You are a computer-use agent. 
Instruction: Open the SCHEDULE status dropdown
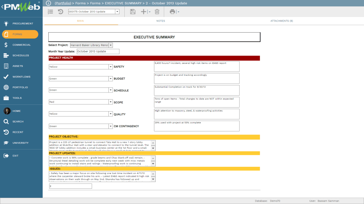click(111, 90)
